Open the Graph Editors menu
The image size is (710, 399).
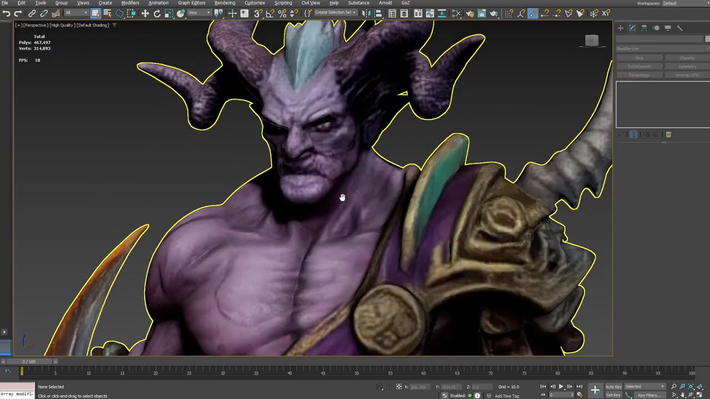[191, 3]
